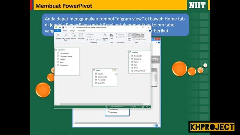Click the decrease decimal icon
This screenshot has height=135, width=240.
click(99, 40)
